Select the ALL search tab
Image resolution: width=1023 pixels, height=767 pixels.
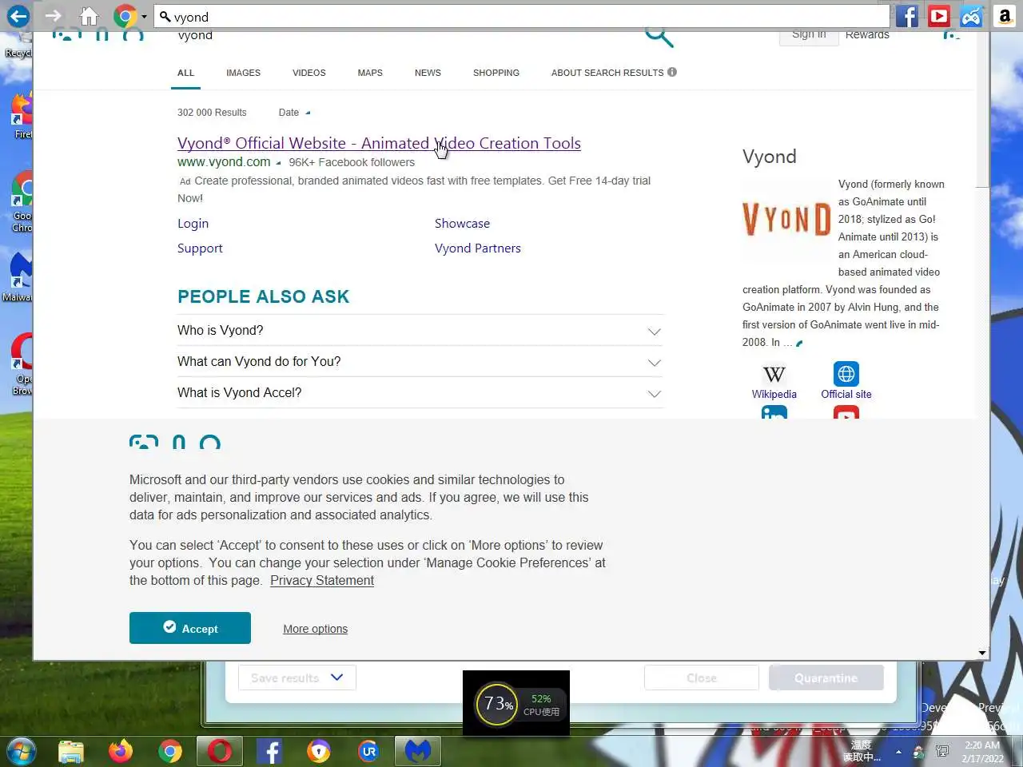[185, 73]
